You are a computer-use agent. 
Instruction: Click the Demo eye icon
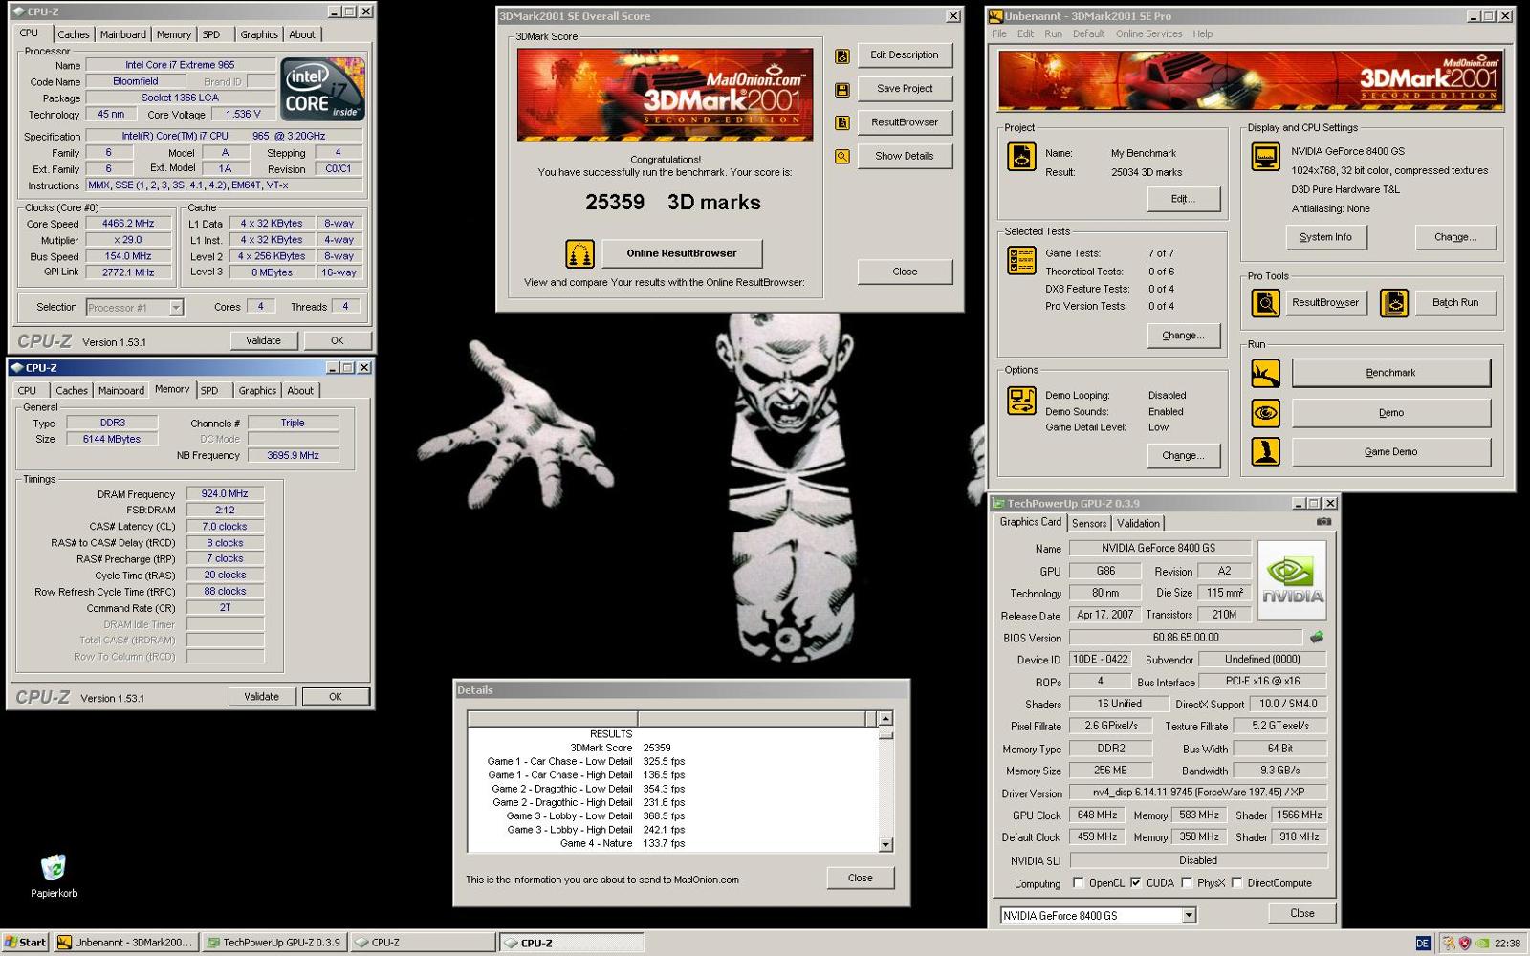(x=1266, y=413)
